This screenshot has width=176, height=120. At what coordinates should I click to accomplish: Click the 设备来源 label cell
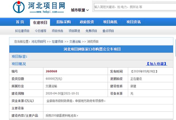point(118,93)
